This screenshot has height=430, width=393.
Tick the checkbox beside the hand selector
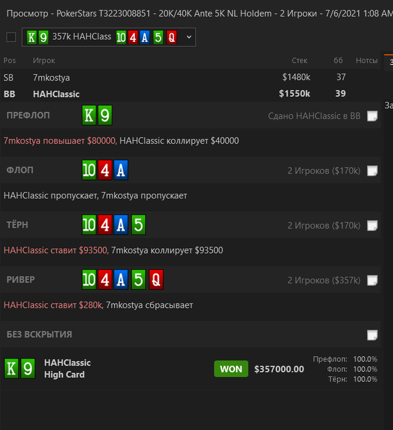coord(11,37)
